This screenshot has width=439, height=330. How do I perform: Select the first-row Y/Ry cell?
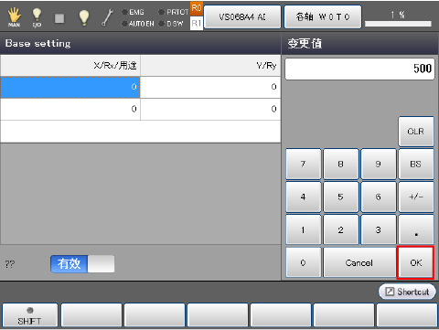[210, 87]
